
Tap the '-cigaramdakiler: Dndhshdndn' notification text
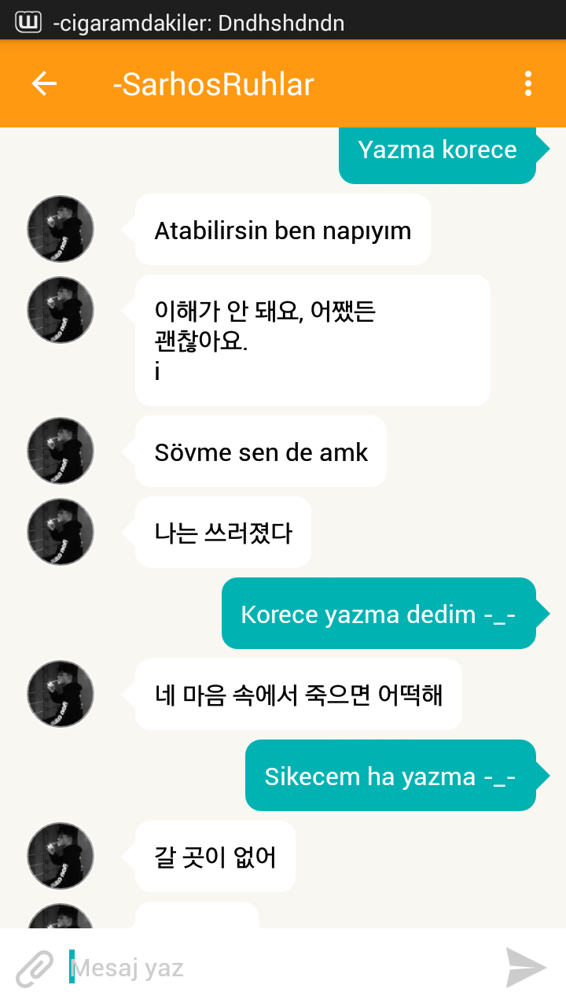[x=199, y=22]
